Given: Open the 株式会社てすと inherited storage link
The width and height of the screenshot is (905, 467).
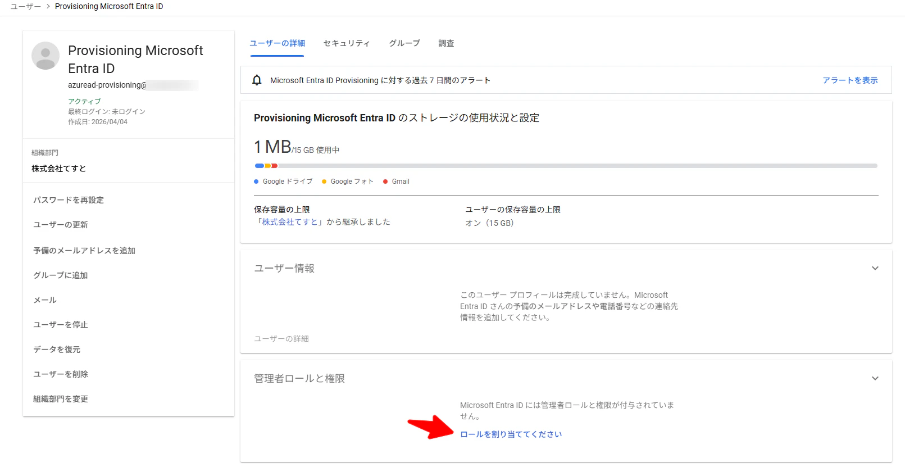Looking at the screenshot, I should (x=290, y=222).
